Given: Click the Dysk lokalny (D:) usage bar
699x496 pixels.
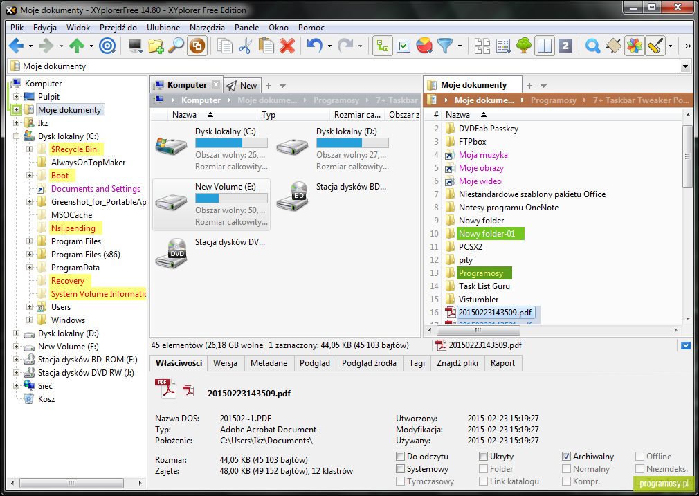Looking at the screenshot, I should click(353, 143).
